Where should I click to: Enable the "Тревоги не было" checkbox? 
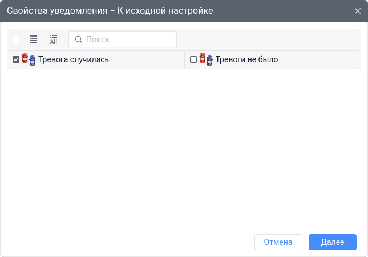pyautogui.click(x=193, y=59)
